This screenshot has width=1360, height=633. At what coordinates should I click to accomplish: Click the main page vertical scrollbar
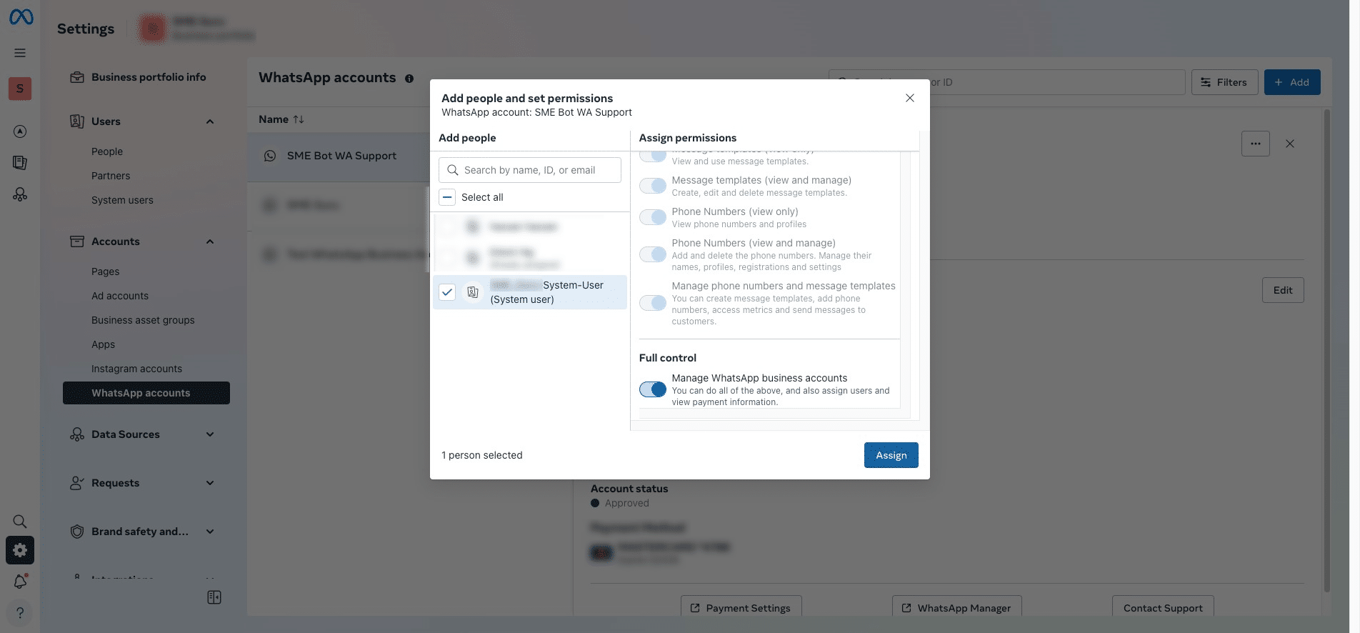(x=1327, y=350)
